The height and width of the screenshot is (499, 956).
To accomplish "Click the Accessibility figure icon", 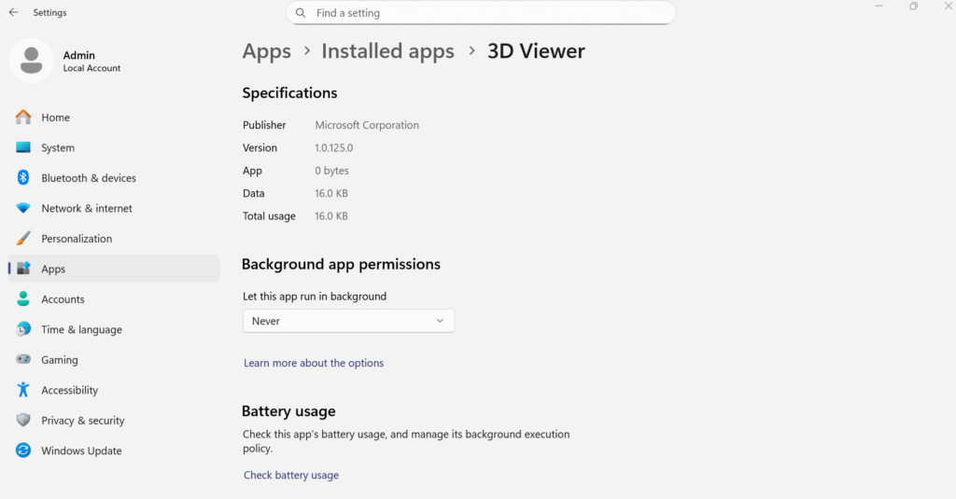I will click(23, 389).
